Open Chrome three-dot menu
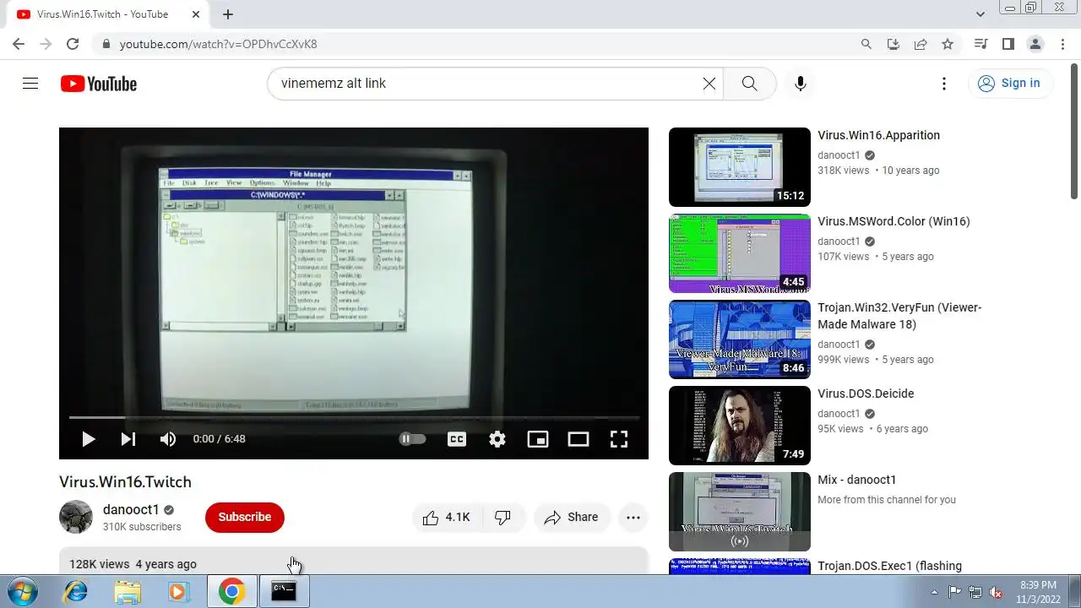The image size is (1081, 608). coord(1062,44)
